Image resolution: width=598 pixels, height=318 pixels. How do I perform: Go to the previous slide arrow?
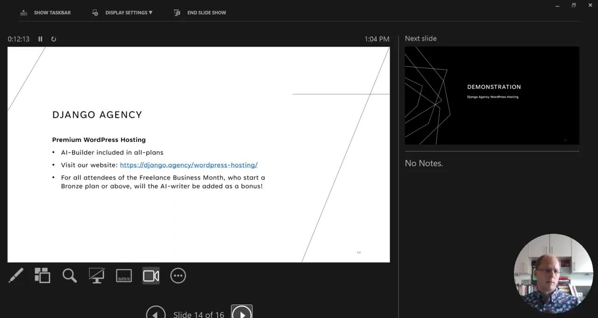click(x=156, y=314)
